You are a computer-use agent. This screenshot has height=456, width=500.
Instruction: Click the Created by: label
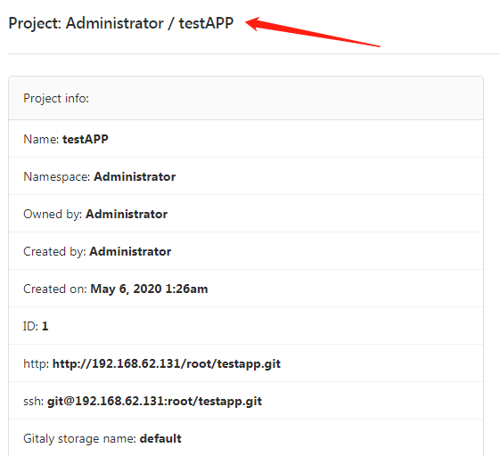point(54,251)
